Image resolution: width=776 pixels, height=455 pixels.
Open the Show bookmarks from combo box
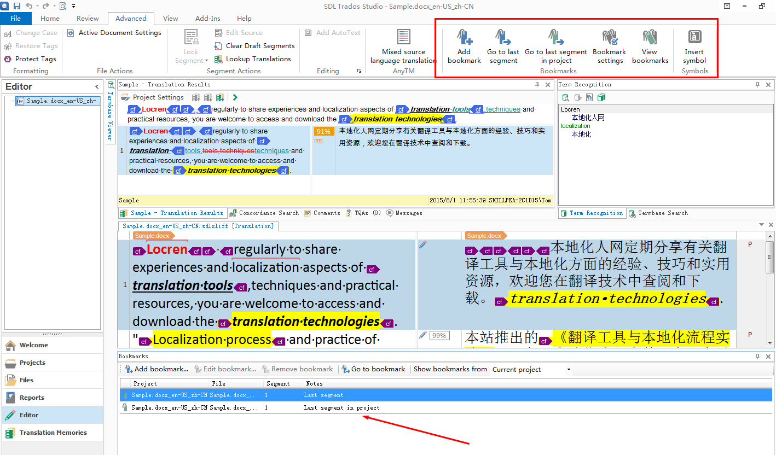pyautogui.click(x=531, y=370)
